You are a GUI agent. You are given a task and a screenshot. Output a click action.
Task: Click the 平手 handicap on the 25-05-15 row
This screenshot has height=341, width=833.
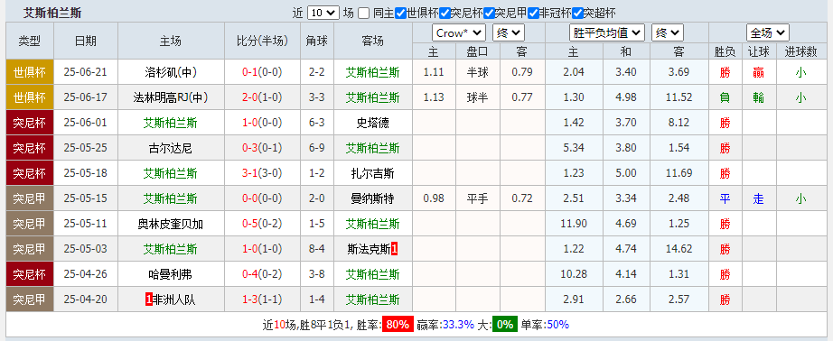477,198
